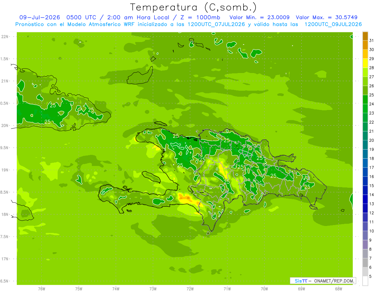Click the teal legend band between 19 and 20
Screen dimensions: 380x293
[365, 145]
